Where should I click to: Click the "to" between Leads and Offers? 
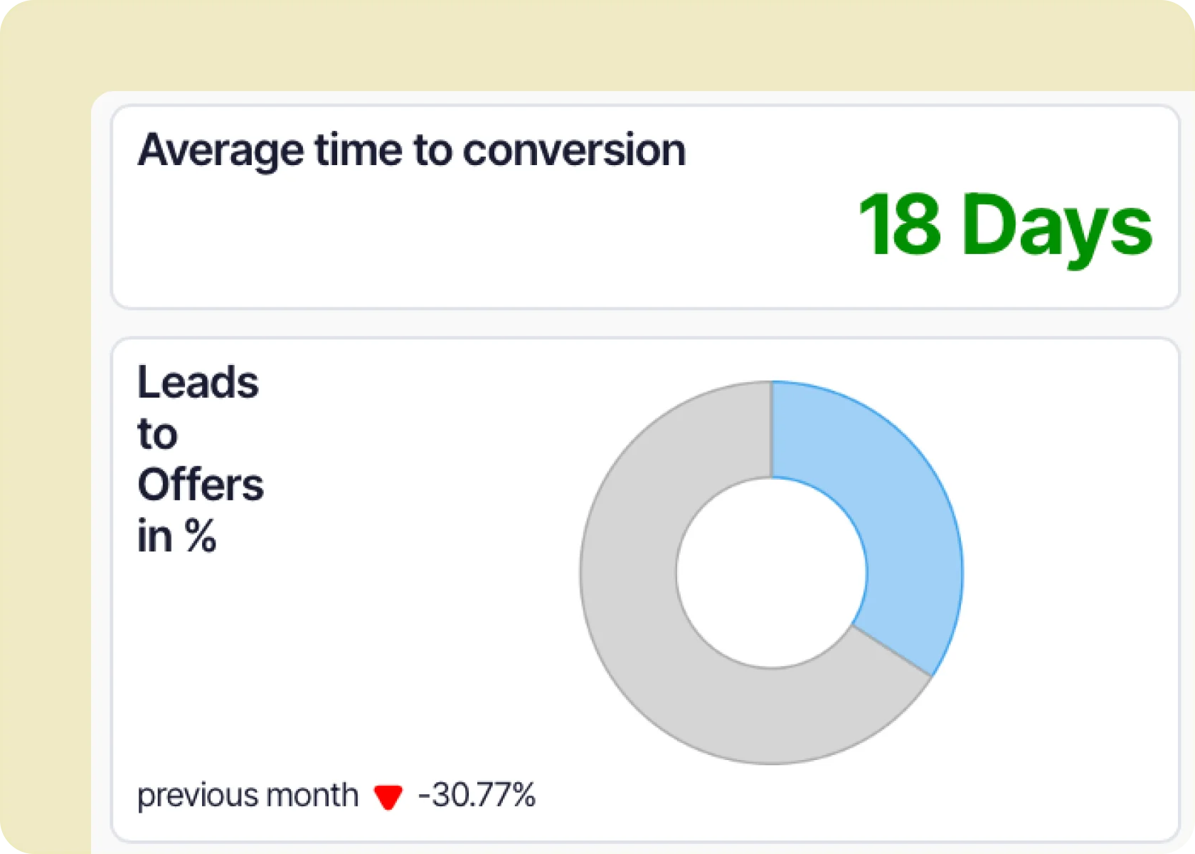[157, 434]
